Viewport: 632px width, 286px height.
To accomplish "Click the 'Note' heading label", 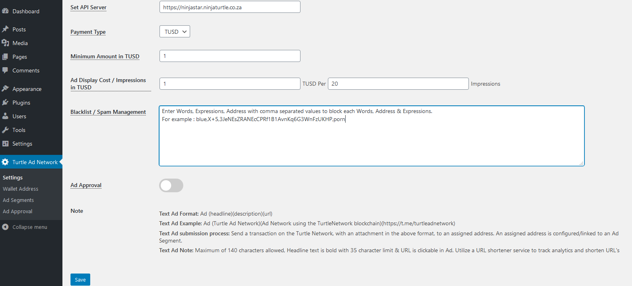I will tap(77, 211).
